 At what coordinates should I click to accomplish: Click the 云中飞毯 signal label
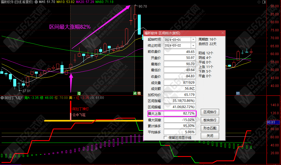[78, 115]
